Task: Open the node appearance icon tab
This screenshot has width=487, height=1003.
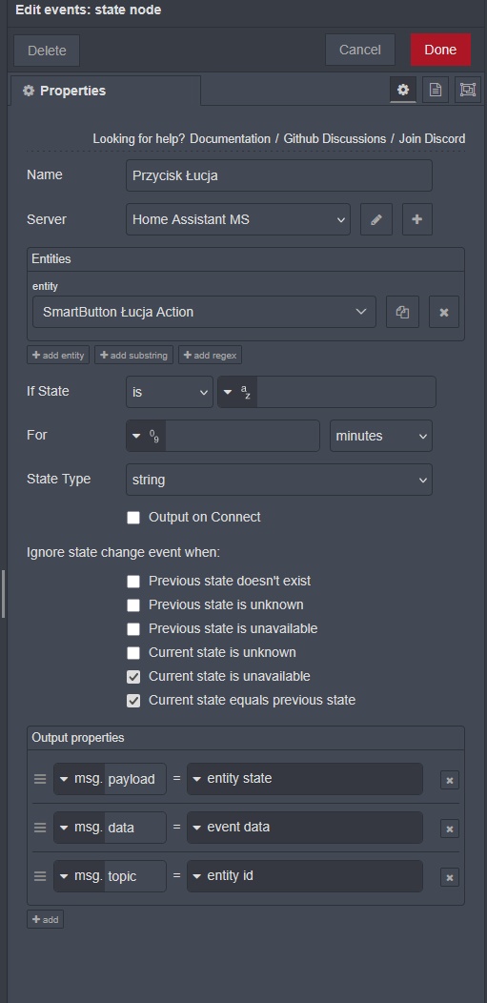Action: (x=468, y=91)
